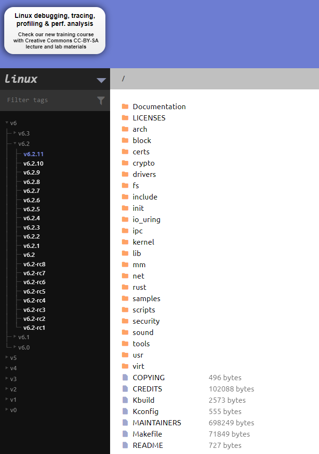Open the README file link

[148, 445]
